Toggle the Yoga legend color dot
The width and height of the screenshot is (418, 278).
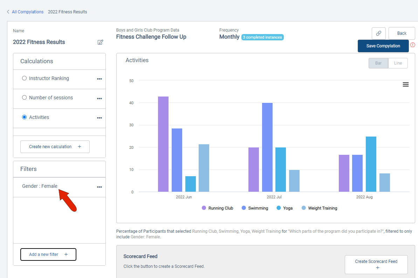pos(279,208)
